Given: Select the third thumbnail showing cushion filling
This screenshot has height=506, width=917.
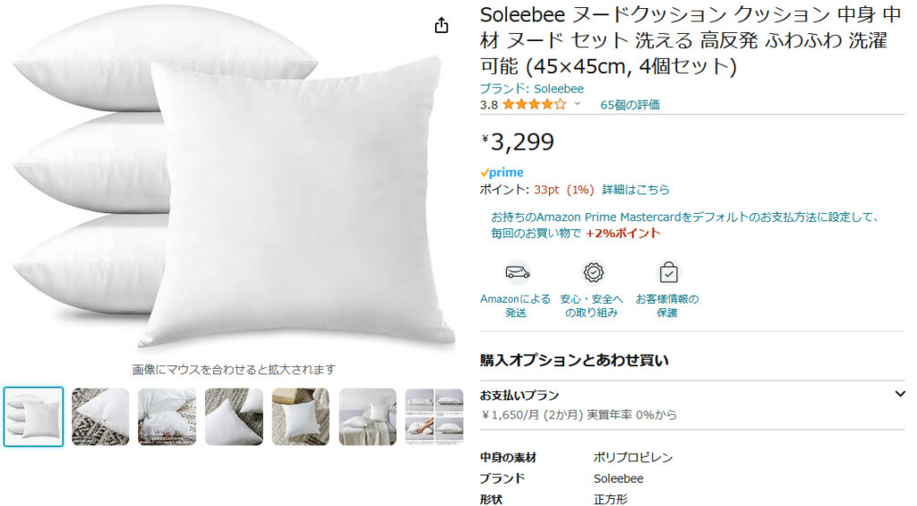Looking at the screenshot, I should [167, 416].
